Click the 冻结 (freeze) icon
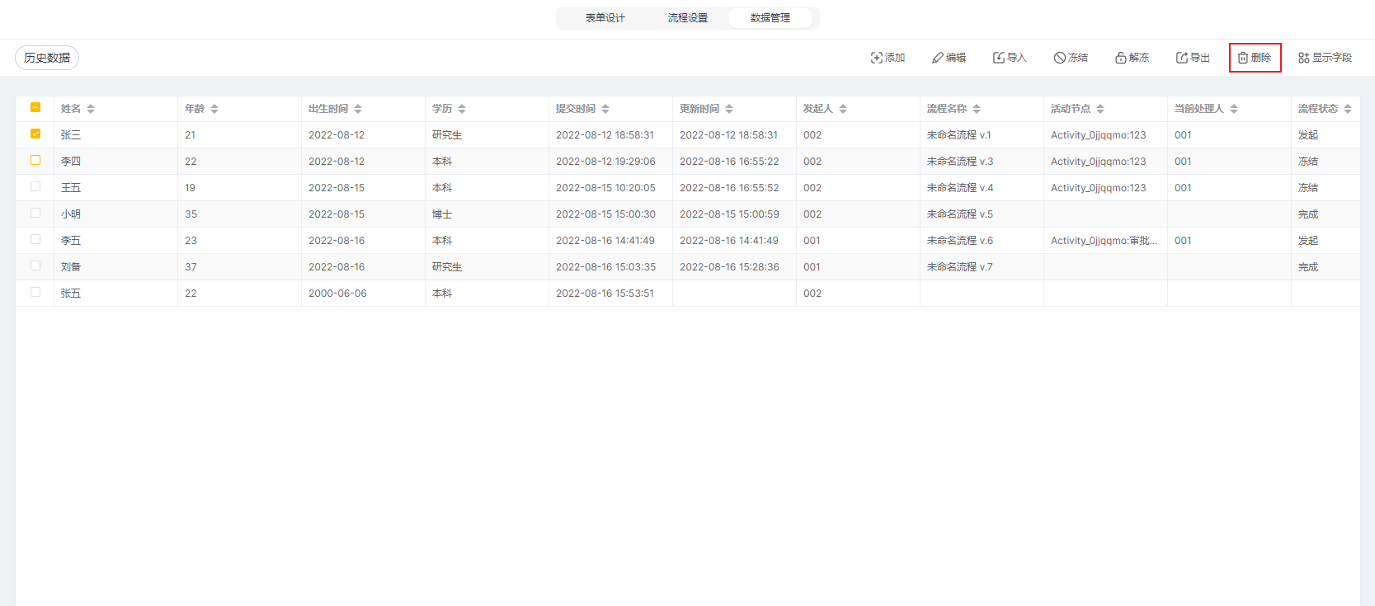Screen dimensions: 1375x606 [x=1059, y=58]
